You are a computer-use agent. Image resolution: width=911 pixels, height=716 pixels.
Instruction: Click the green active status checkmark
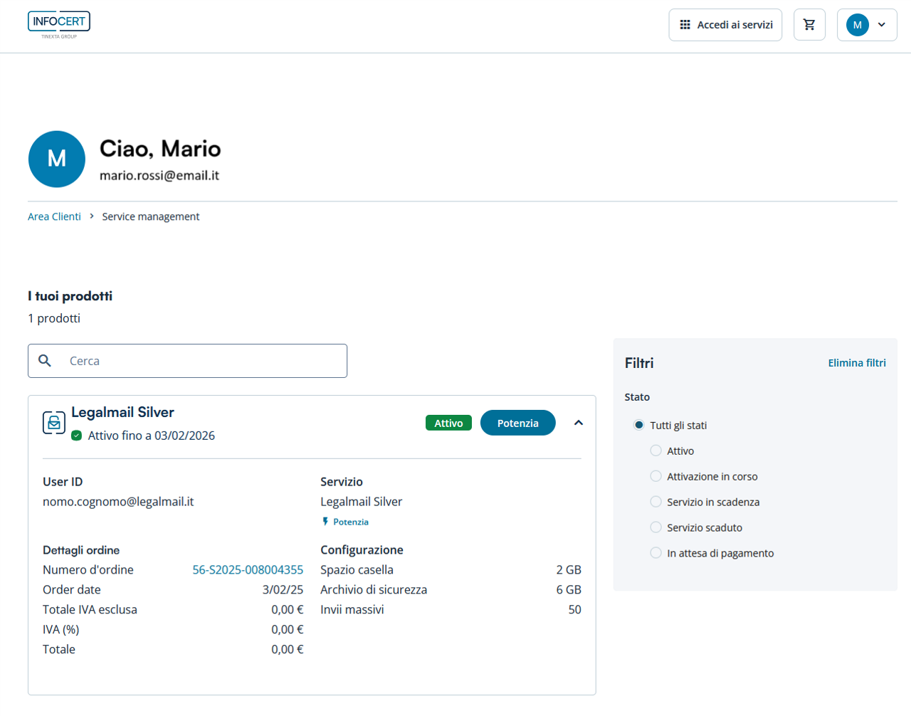point(77,436)
